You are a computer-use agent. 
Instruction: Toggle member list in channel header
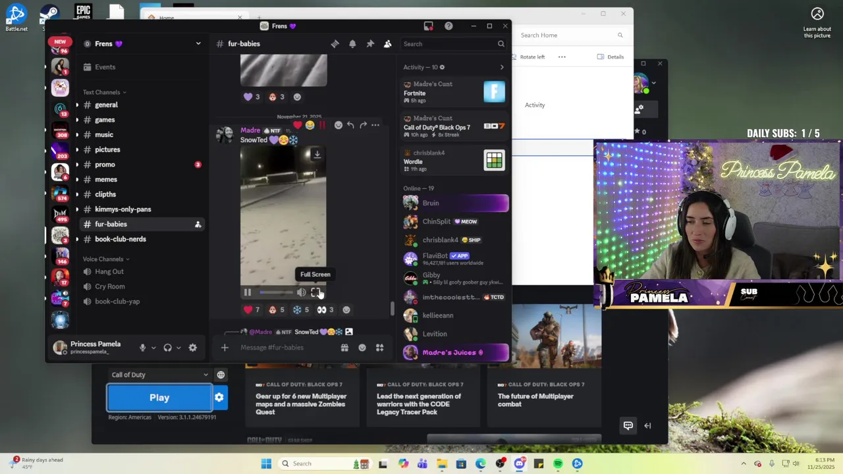click(387, 43)
